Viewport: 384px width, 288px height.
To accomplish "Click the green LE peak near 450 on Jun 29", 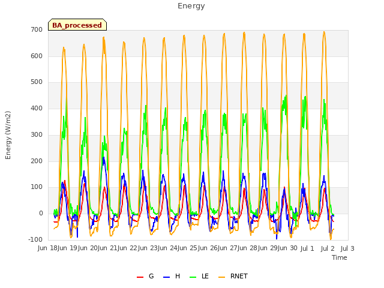I will click(286, 96).
